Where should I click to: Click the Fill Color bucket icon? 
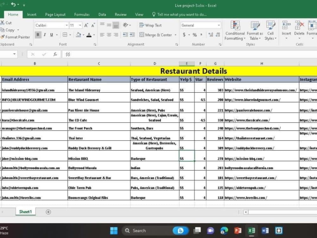[78, 35]
